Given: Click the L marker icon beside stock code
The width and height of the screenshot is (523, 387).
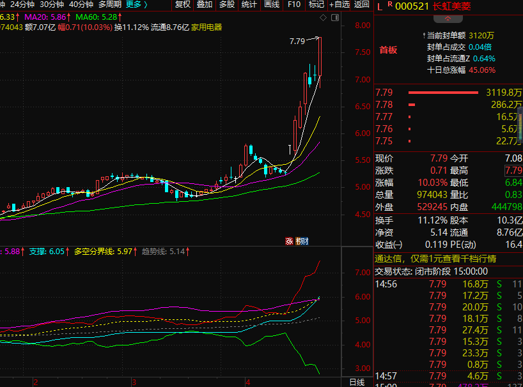Looking at the screenshot, I should tap(380, 6).
